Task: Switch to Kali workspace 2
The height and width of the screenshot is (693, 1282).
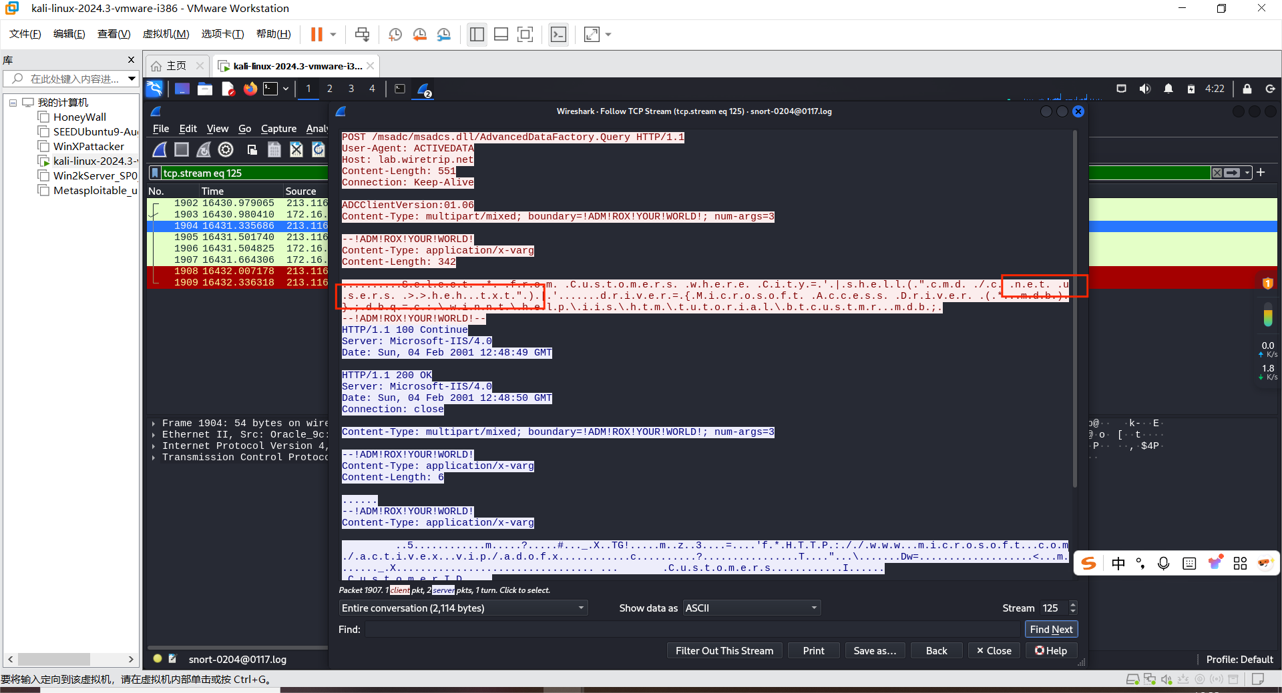Action: pyautogui.click(x=330, y=89)
